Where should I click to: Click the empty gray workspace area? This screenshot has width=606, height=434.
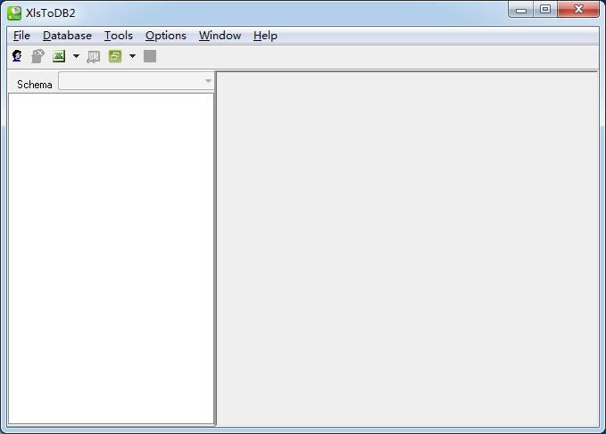[406, 250]
